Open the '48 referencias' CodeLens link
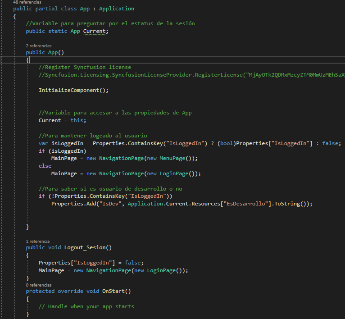The height and width of the screenshot is (319, 345). [x=27, y=2]
